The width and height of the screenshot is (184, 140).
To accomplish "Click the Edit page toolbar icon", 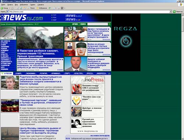I will tap(62, 8).
